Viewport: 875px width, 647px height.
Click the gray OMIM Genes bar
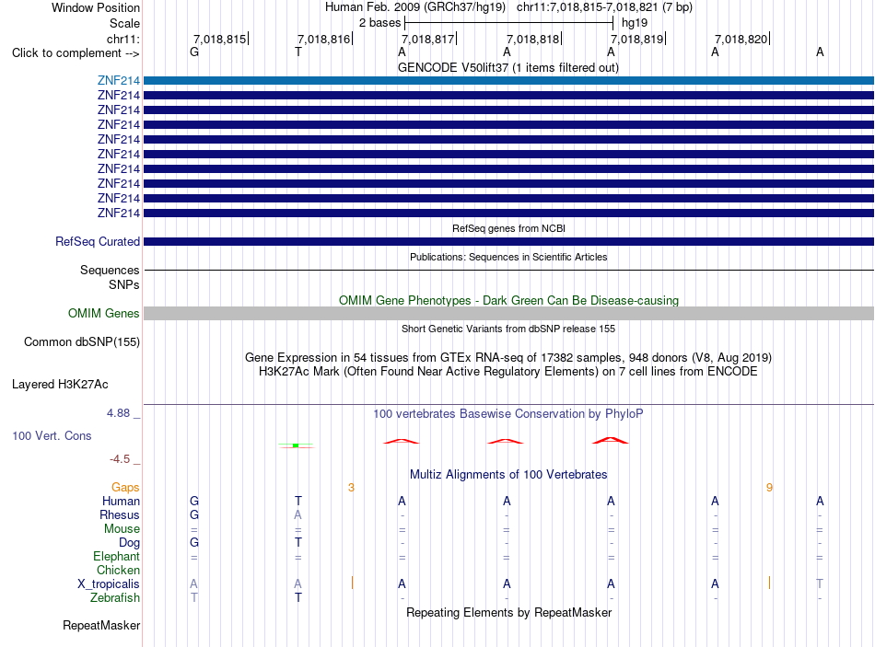(x=508, y=314)
